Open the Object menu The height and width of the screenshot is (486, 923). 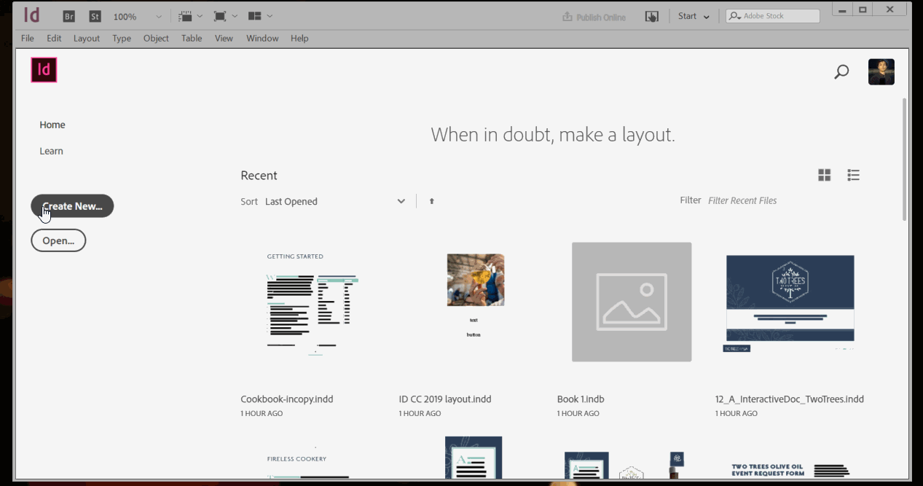point(156,38)
